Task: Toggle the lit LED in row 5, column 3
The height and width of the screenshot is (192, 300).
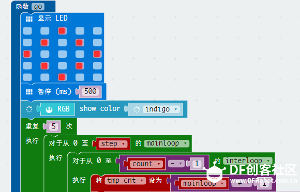Action: (x=62, y=77)
